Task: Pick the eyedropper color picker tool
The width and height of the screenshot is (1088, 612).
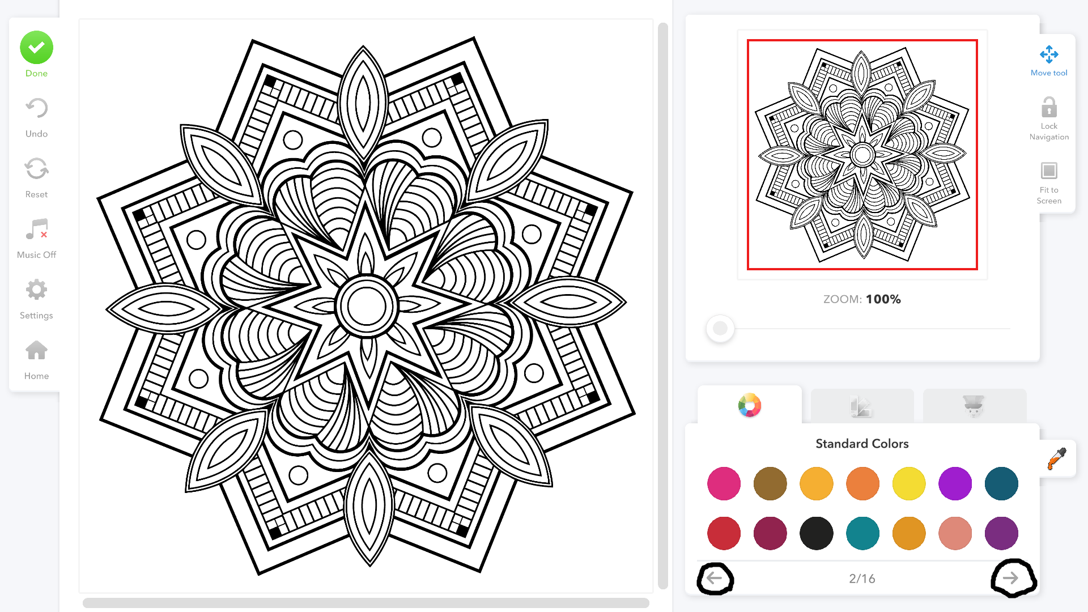Action: pos(1057,458)
